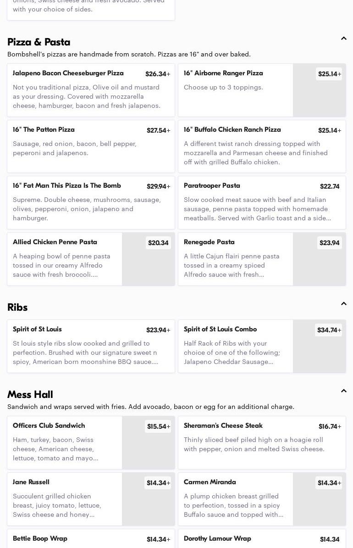Collapse the Mess Hall section
Viewport: 353px width, 548px height.
tap(343, 391)
